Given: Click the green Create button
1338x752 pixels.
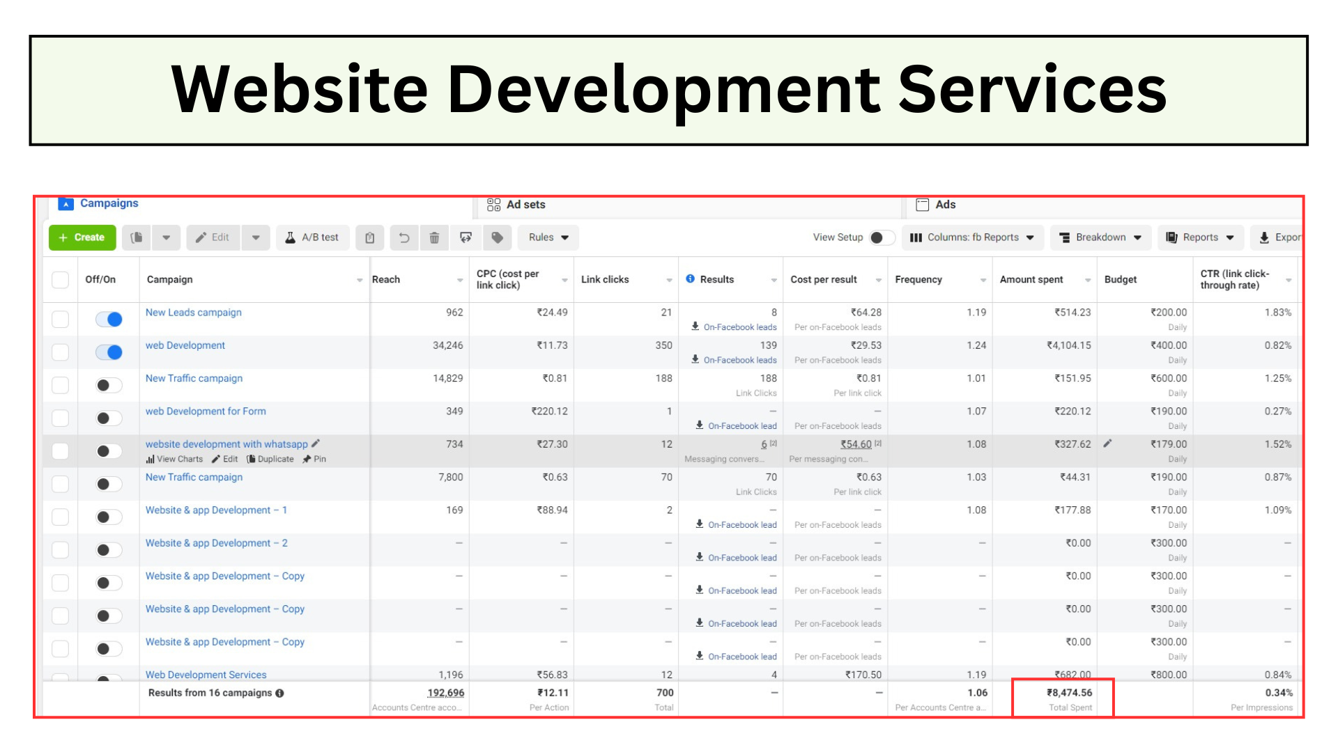Looking at the screenshot, I should (82, 237).
